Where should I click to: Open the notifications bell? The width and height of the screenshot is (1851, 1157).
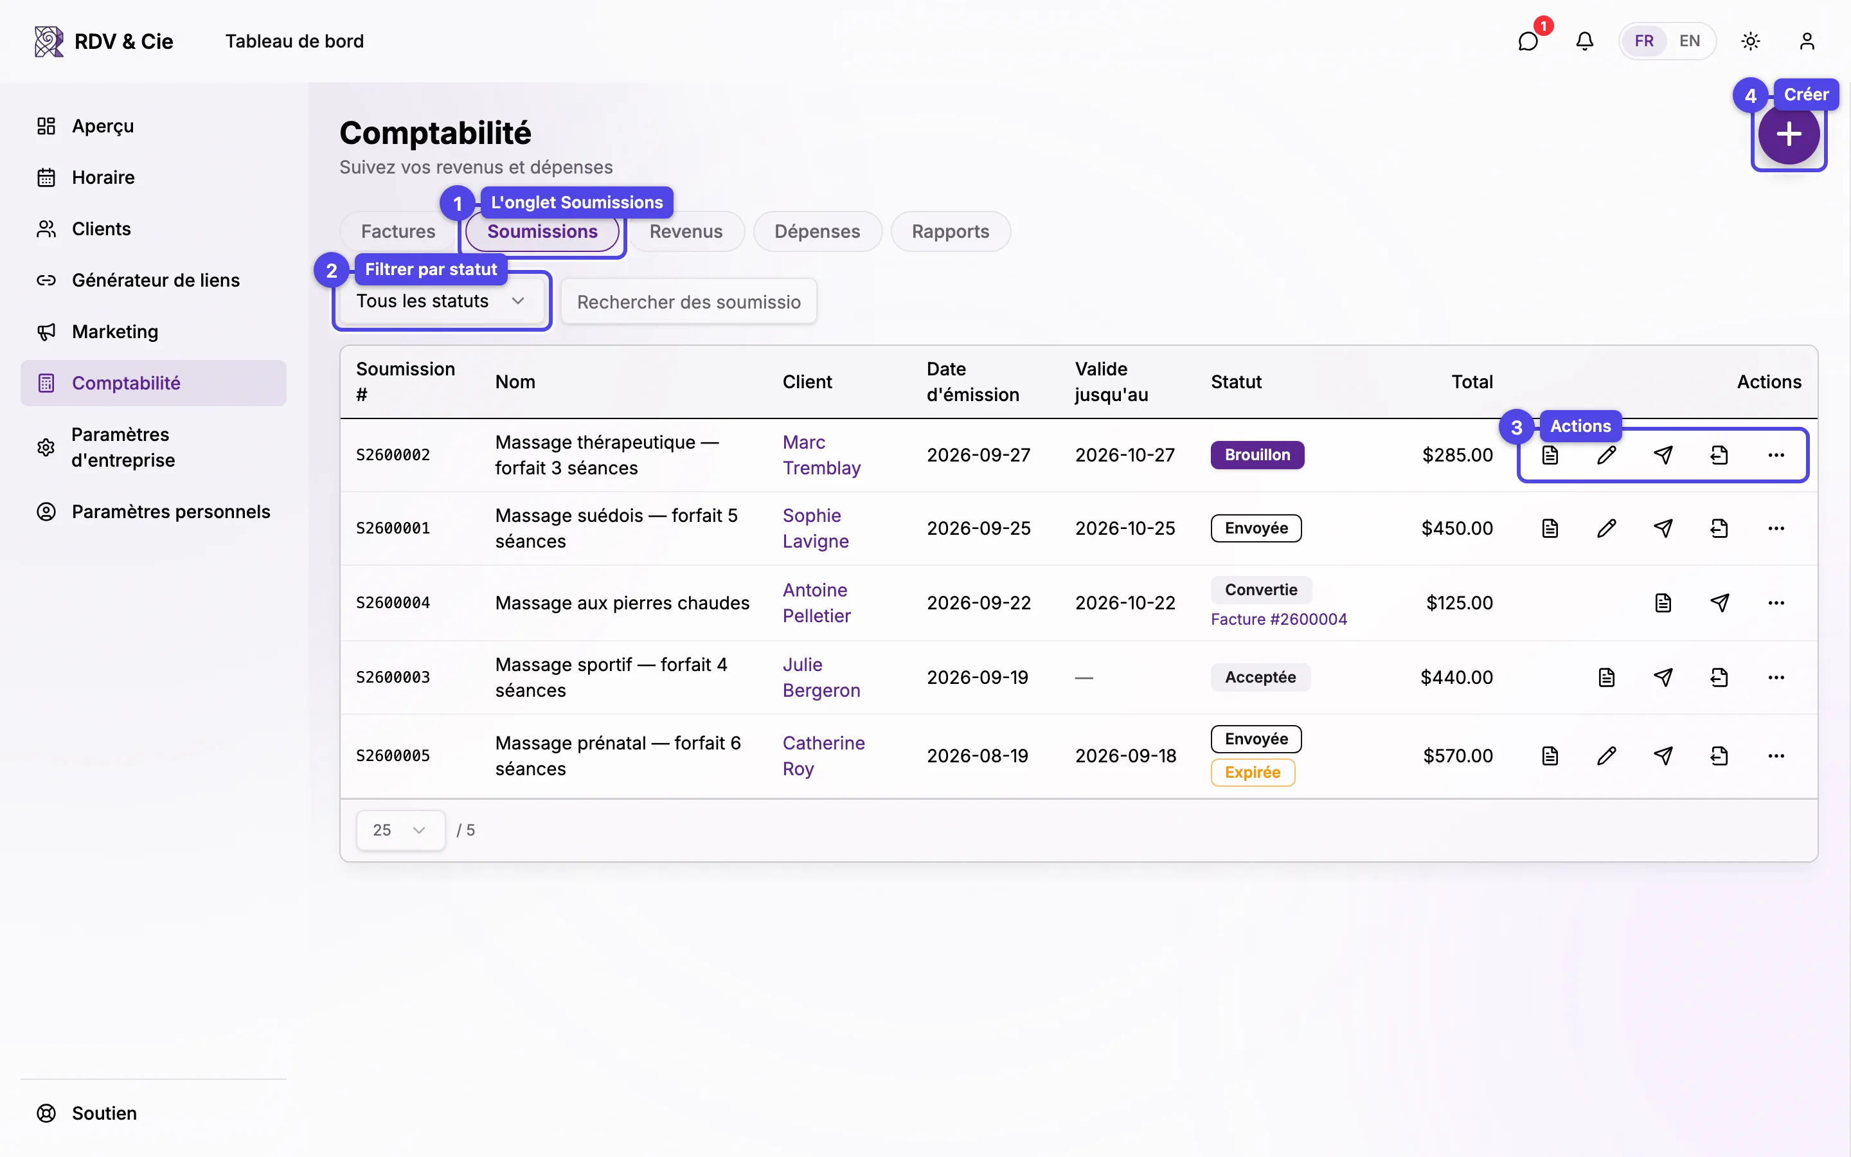[x=1585, y=41]
